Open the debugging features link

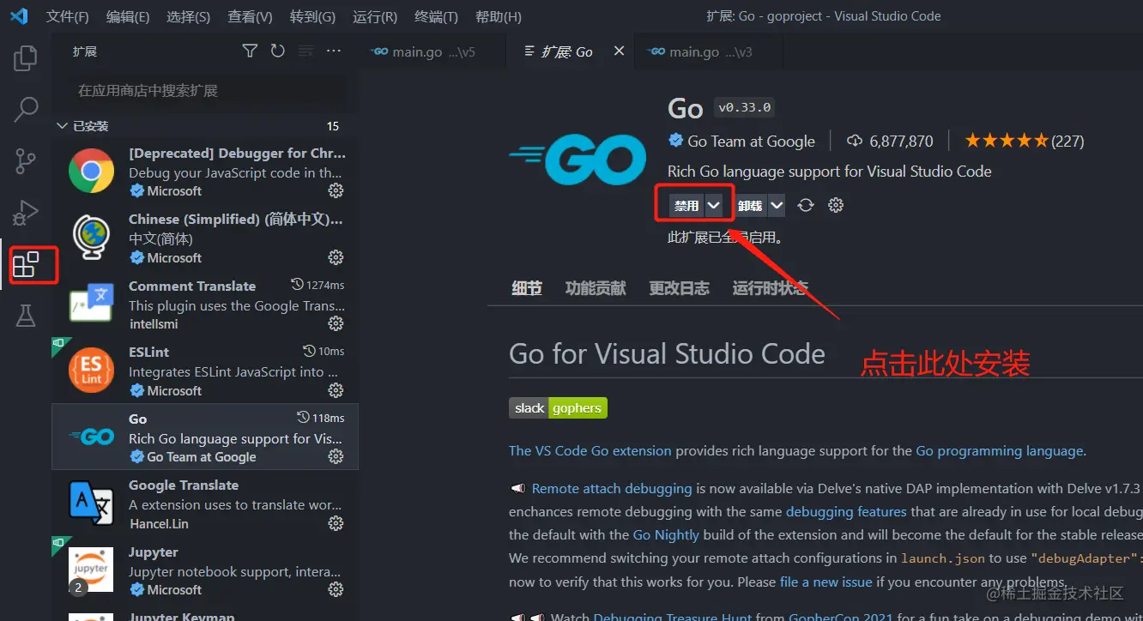click(846, 511)
